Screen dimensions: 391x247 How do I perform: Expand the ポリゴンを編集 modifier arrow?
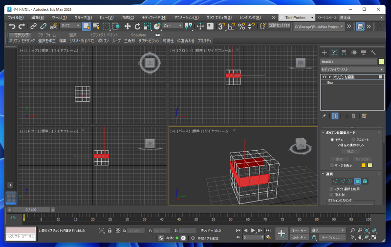329,77
